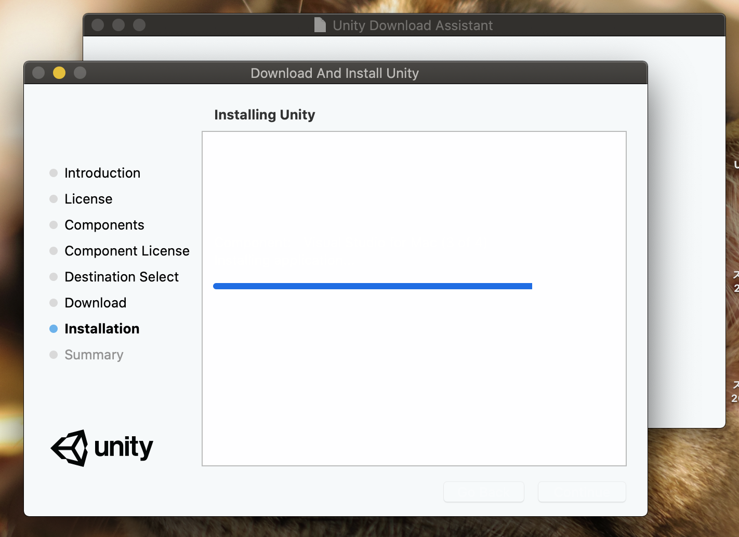Click the Component License step

coord(127,251)
